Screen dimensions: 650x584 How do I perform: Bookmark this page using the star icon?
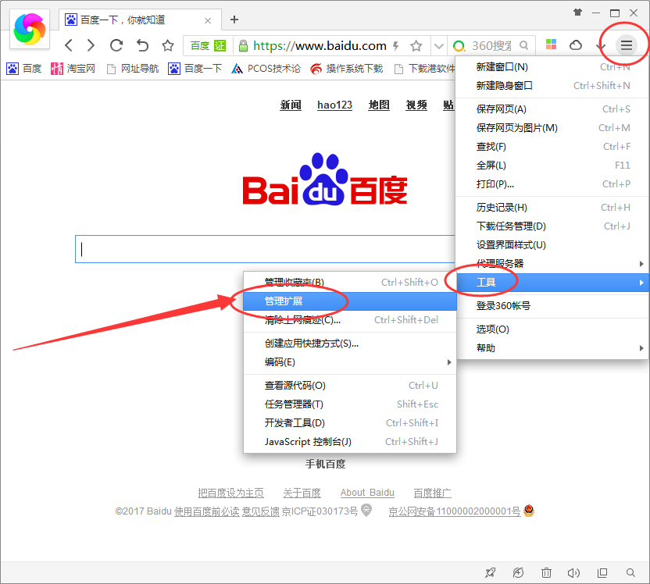[x=416, y=45]
